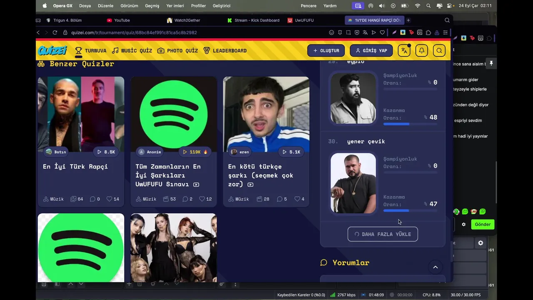The image size is (533, 300).
Task: Click the extensions puzzle piece icon
Action: 428,32
